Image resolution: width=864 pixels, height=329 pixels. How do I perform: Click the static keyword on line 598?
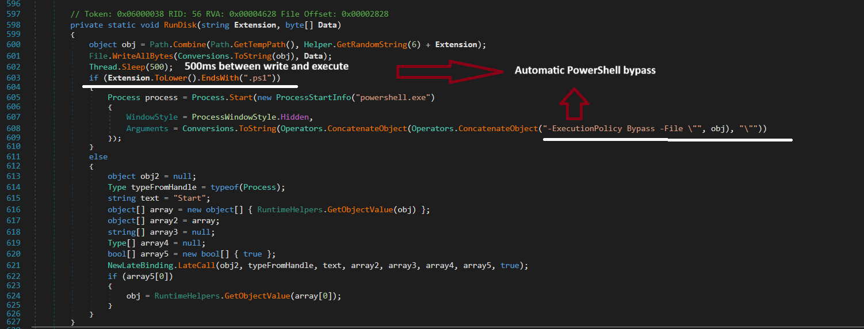click(121, 25)
